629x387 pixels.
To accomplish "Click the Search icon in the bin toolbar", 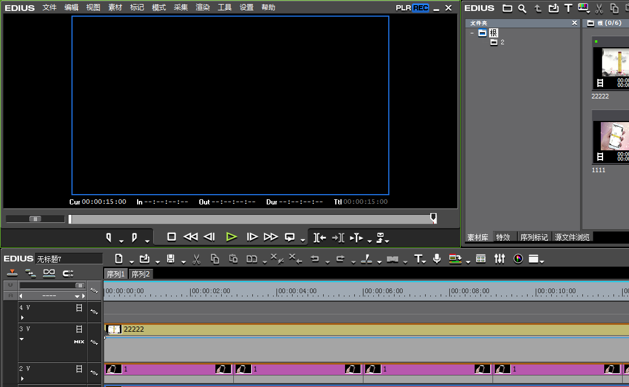I will click(x=522, y=8).
